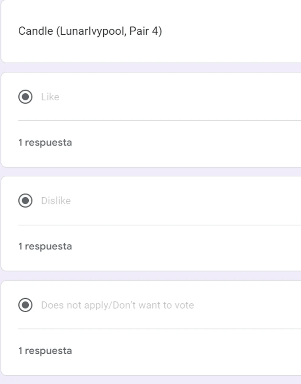Click the divider line below the Dislike option
Screen dimensions: 301x384
pyautogui.click(x=159, y=225)
